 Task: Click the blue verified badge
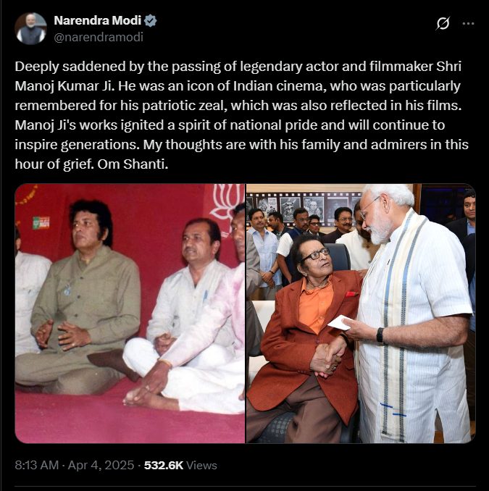coord(151,21)
